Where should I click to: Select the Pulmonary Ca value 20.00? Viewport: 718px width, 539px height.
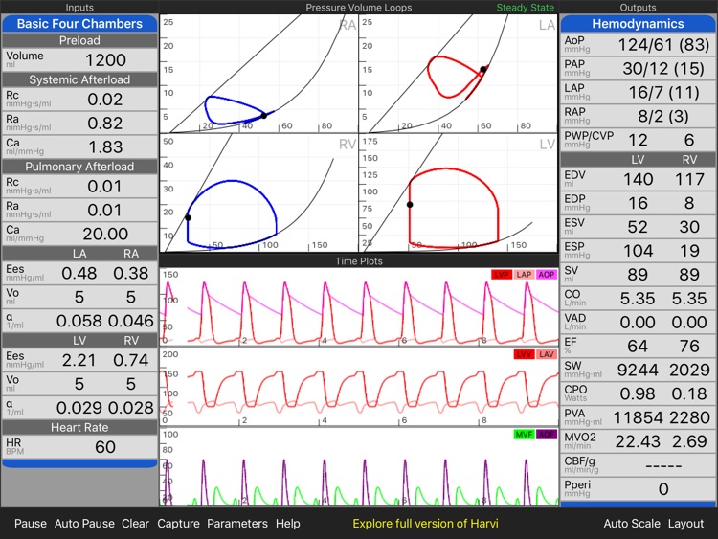point(105,234)
